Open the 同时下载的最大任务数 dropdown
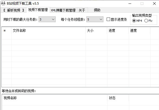 tap(47, 19)
